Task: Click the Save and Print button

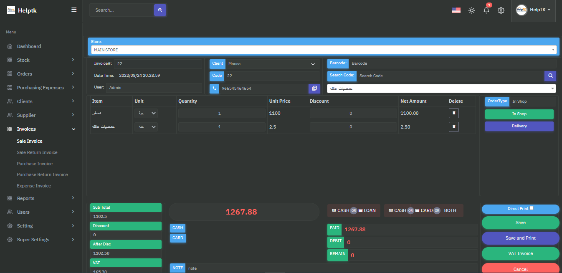Action: pyautogui.click(x=520, y=238)
